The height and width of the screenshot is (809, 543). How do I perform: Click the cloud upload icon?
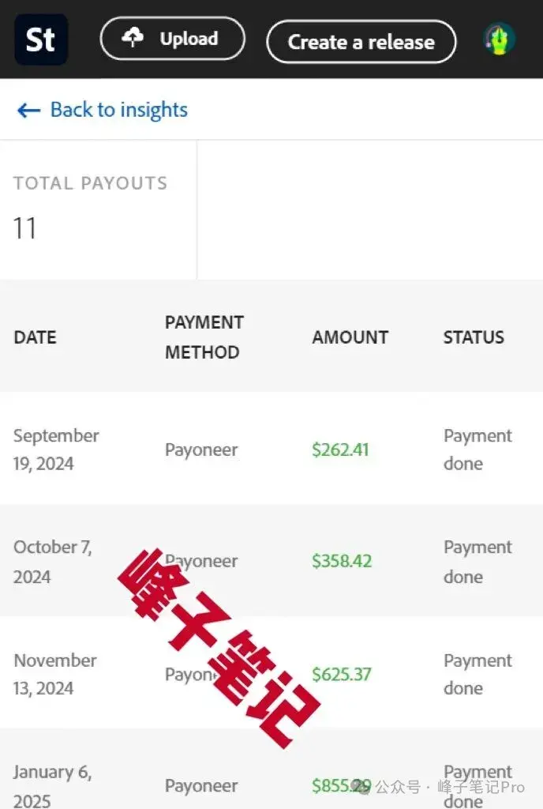(x=133, y=38)
